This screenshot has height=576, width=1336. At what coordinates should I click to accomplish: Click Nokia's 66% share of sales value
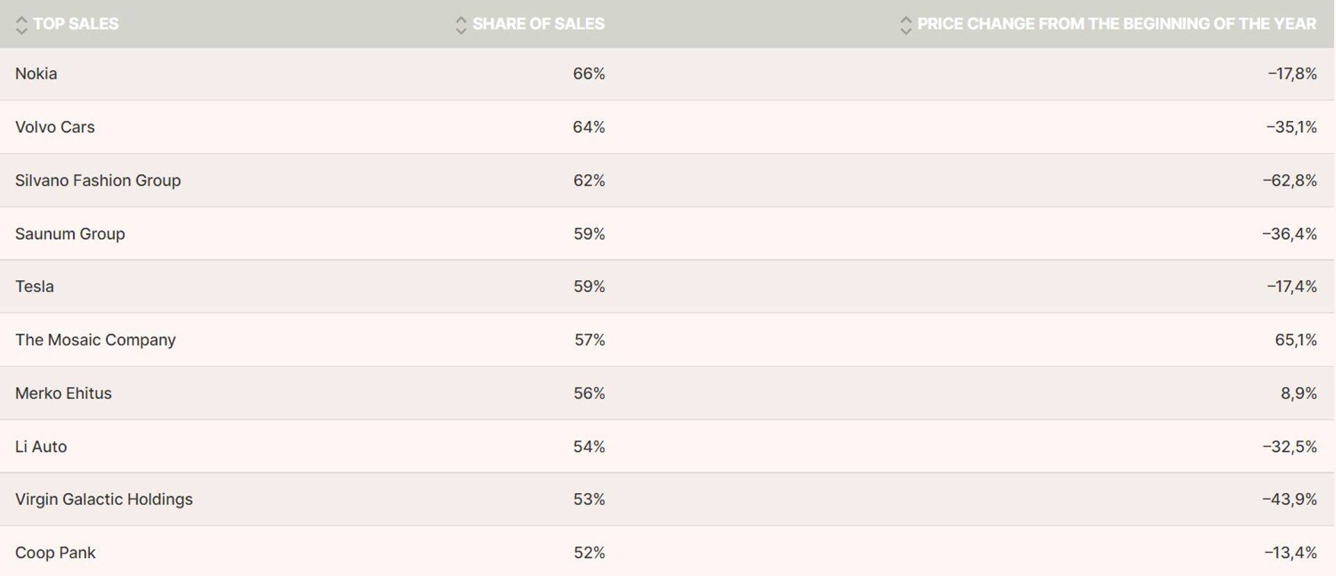[x=589, y=74]
